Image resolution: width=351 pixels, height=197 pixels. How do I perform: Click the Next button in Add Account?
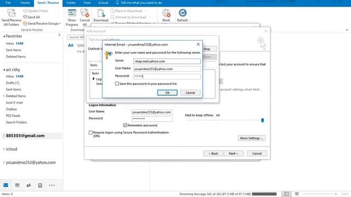233,153
